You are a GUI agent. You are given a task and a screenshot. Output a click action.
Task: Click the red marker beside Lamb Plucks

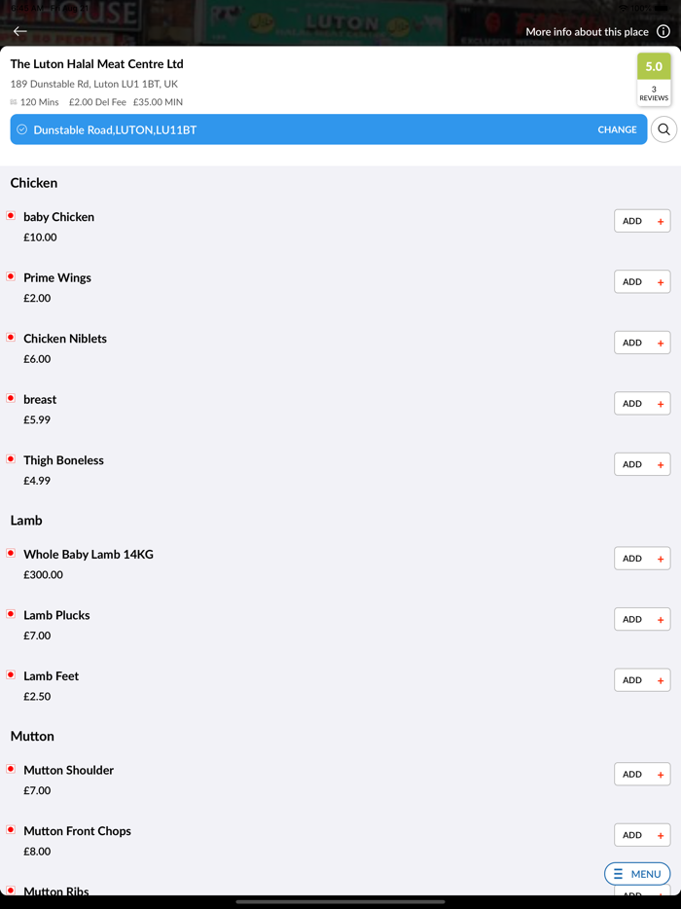pos(11,614)
